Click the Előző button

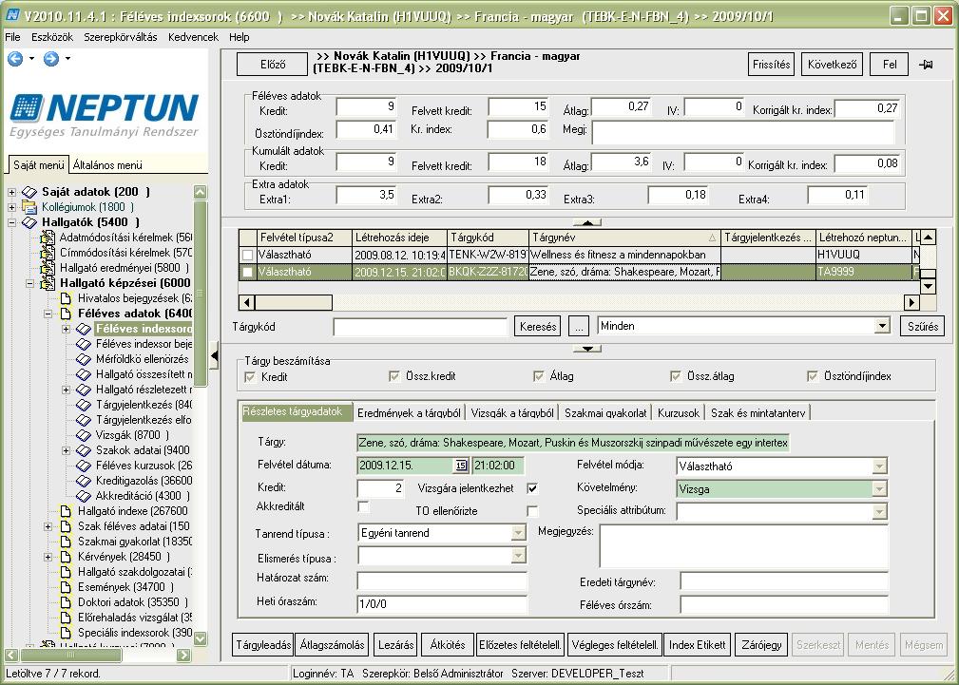(273, 65)
